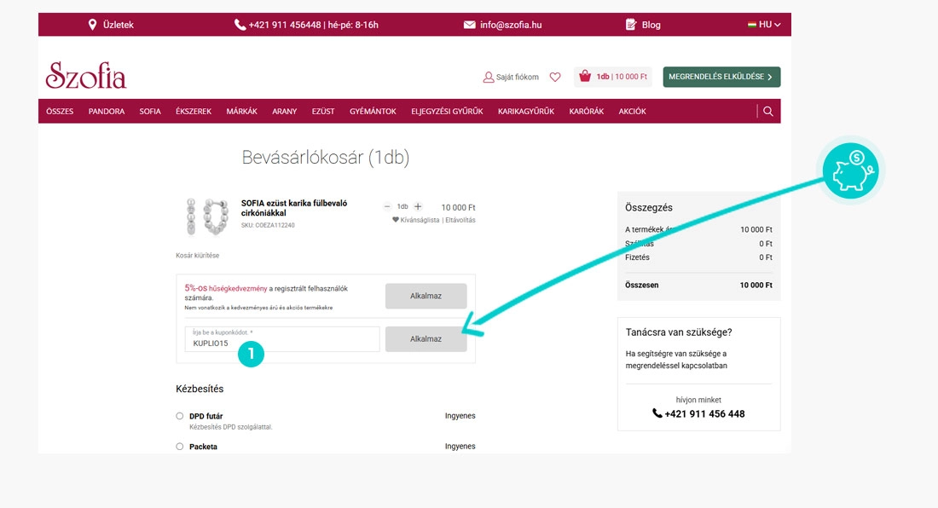Click the SKU: C0EZA112240 text
This screenshot has width=938, height=508.
tap(268, 225)
